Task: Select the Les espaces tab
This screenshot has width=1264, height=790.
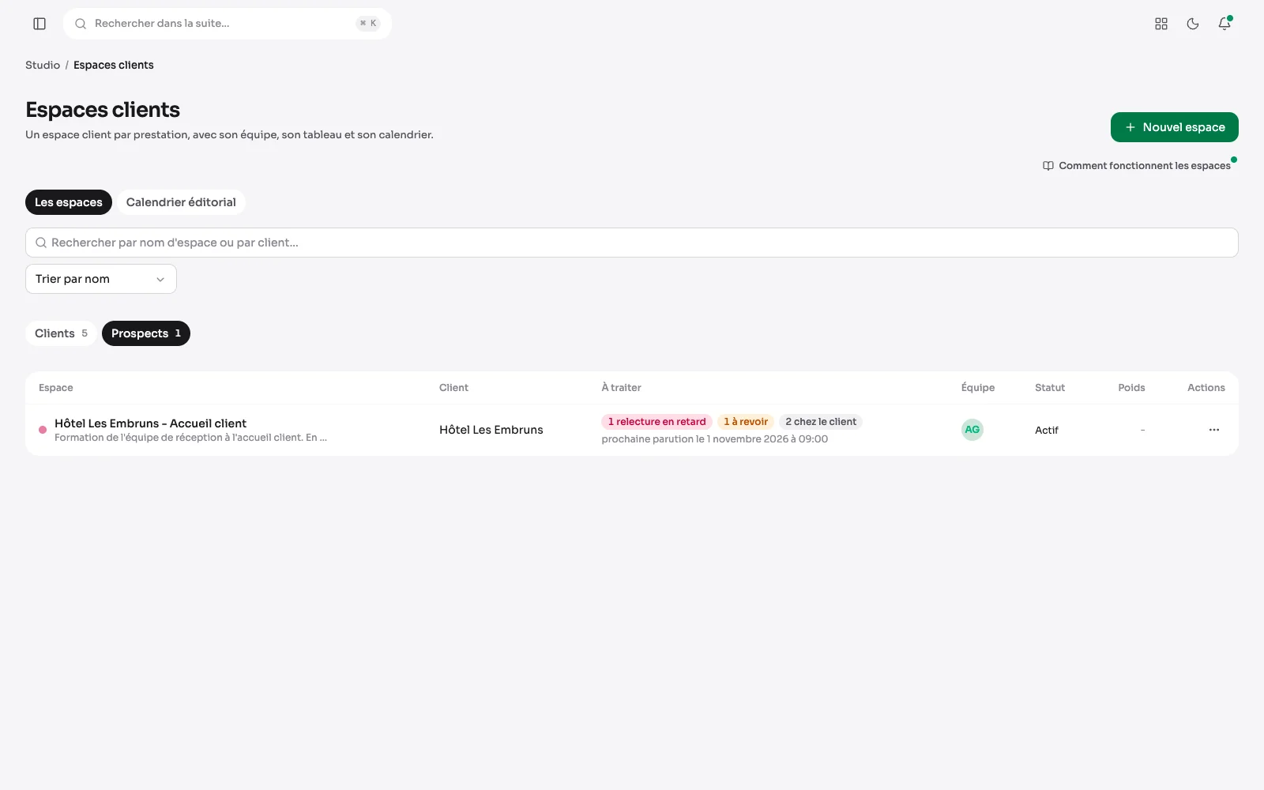Action: [x=69, y=202]
